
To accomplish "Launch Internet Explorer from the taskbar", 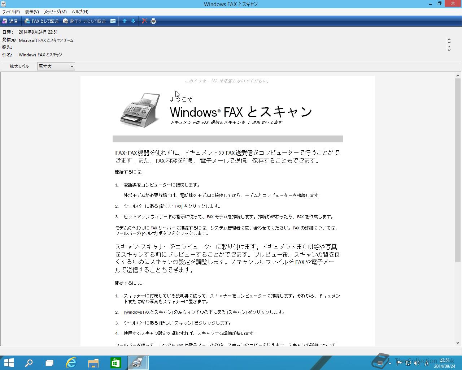I will pyautogui.click(x=71, y=363).
